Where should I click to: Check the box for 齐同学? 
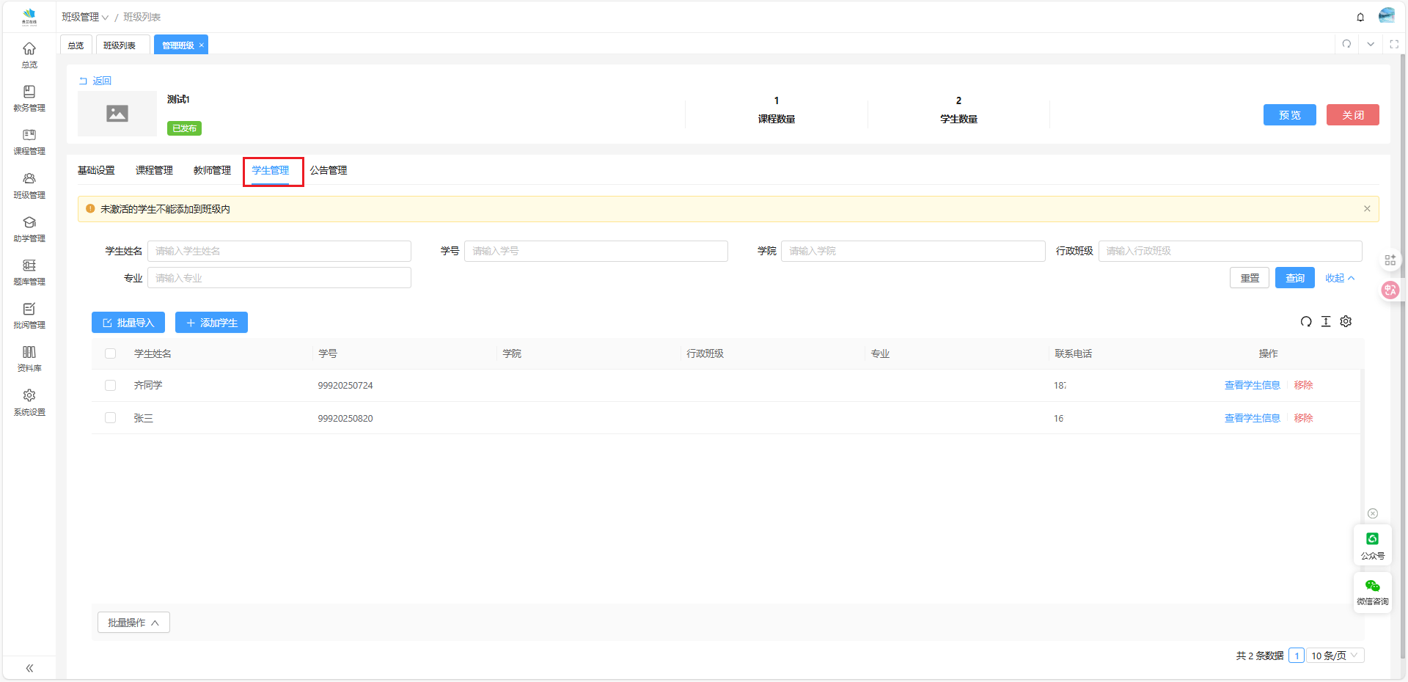click(x=111, y=386)
